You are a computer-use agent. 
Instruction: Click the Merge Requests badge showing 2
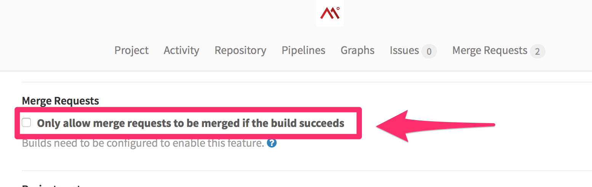click(x=538, y=51)
